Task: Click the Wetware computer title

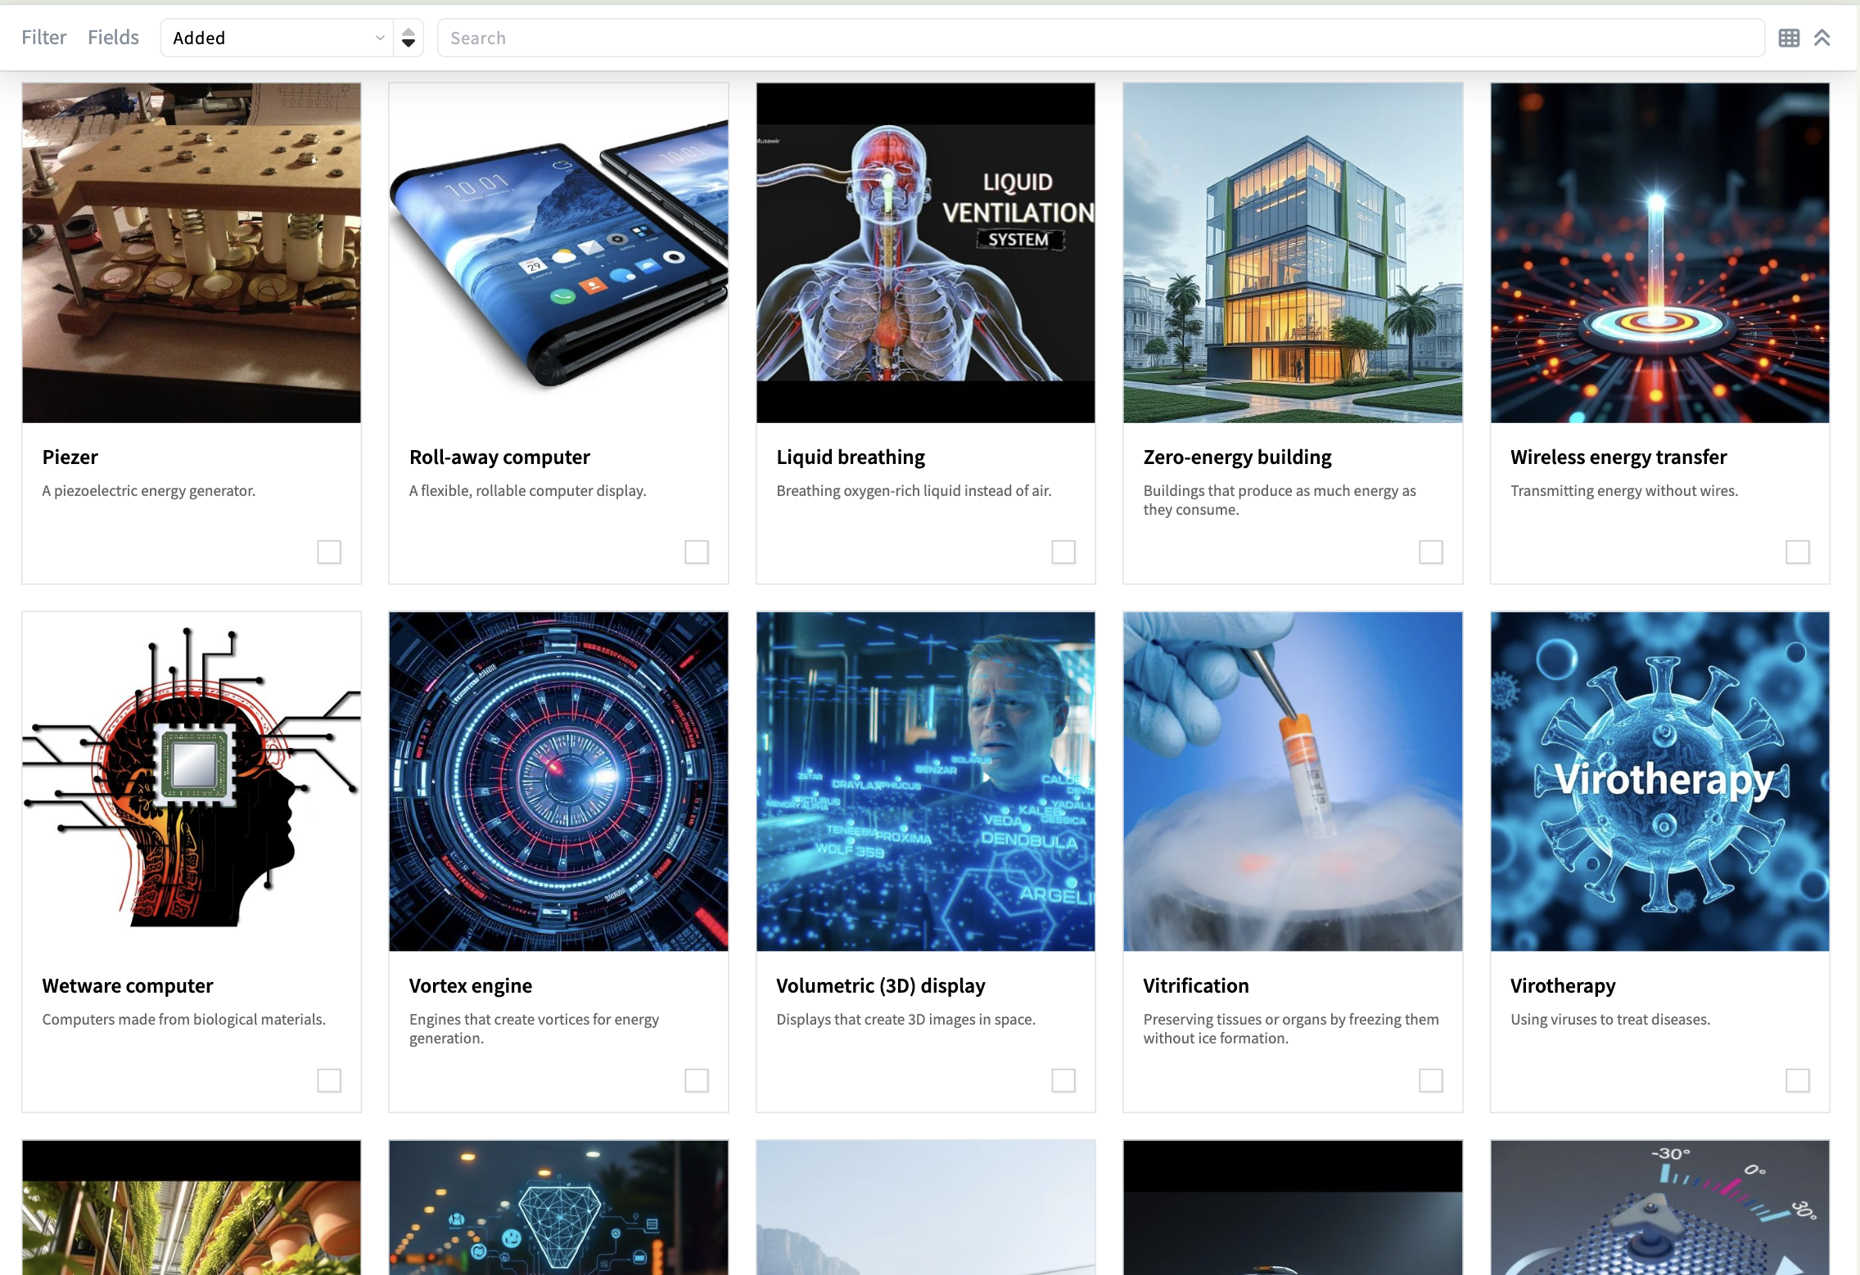Action: (128, 985)
